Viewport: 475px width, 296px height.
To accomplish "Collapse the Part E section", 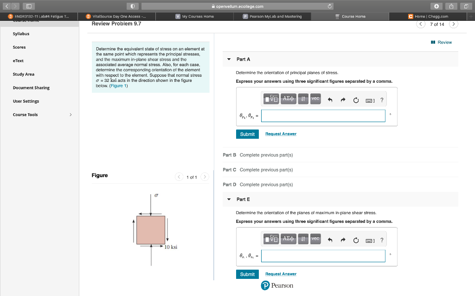I will click(x=229, y=199).
